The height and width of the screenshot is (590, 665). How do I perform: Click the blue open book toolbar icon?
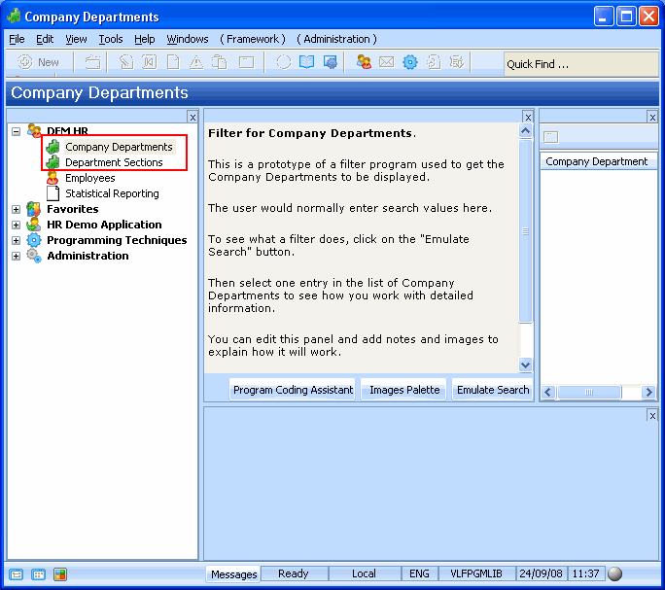(x=306, y=62)
